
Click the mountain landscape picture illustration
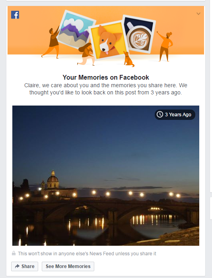point(76,29)
